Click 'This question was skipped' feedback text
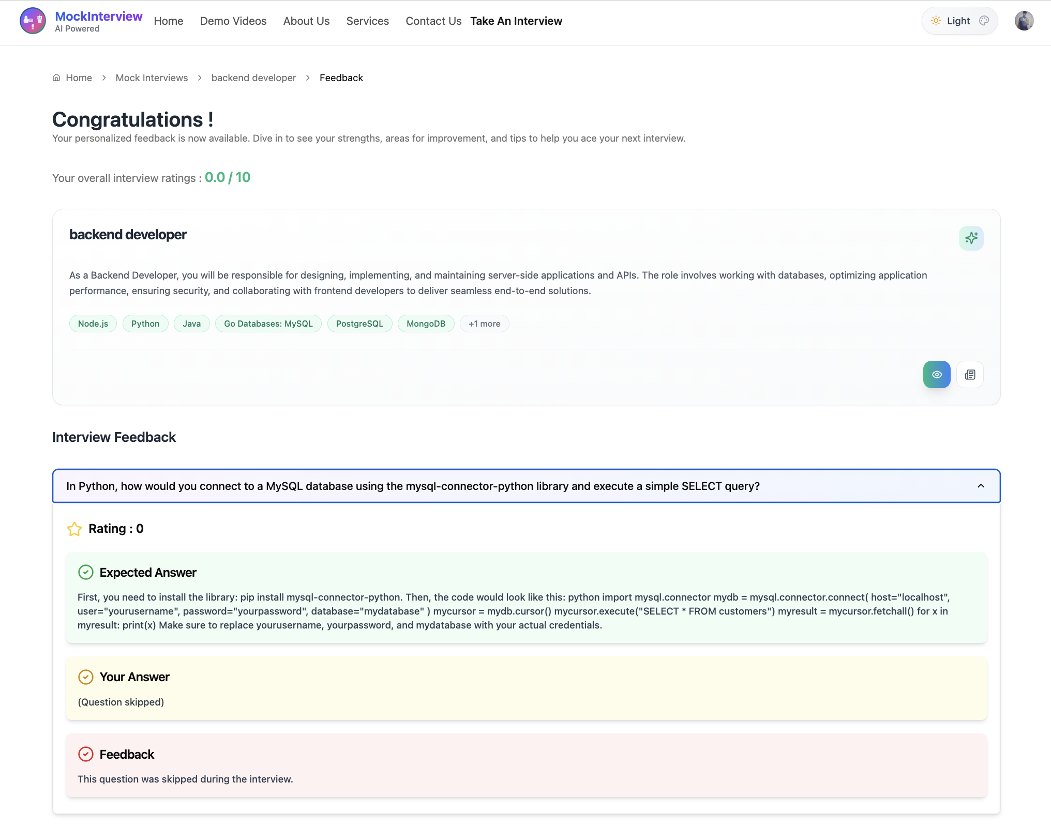The height and width of the screenshot is (828, 1051). click(185, 779)
